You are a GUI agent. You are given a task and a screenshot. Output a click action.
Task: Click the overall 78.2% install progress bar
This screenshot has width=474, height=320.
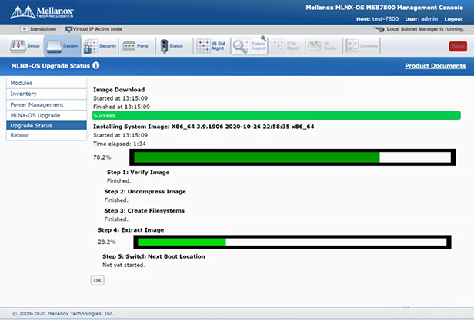(292, 157)
